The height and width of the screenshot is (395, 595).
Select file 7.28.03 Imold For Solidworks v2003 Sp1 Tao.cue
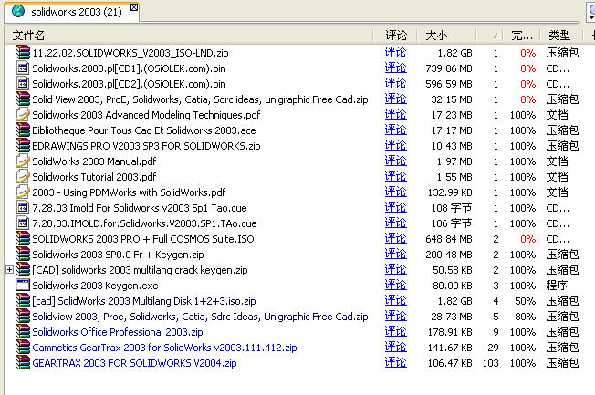(140, 208)
